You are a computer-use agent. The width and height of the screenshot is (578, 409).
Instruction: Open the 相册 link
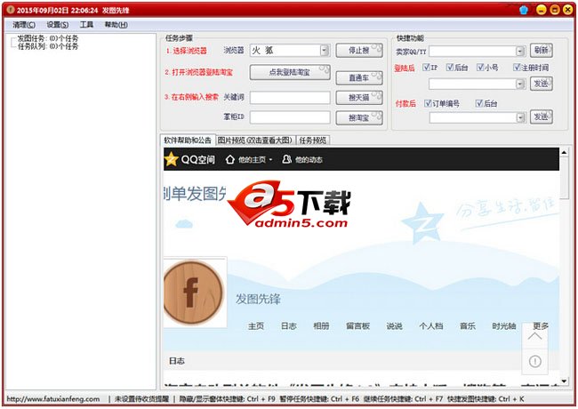321,325
